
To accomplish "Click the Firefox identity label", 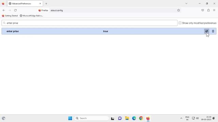I will pyautogui.click(x=43, y=11).
